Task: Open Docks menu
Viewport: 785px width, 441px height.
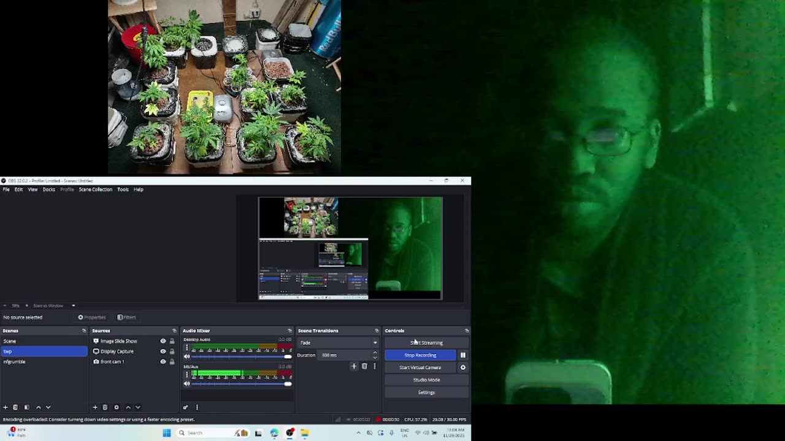Action: 49,190
